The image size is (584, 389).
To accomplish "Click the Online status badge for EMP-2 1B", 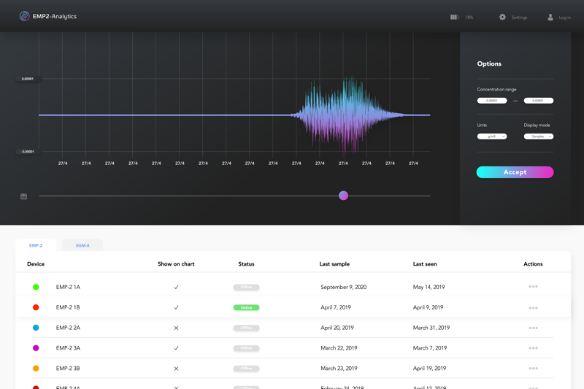I will point(246,307).
